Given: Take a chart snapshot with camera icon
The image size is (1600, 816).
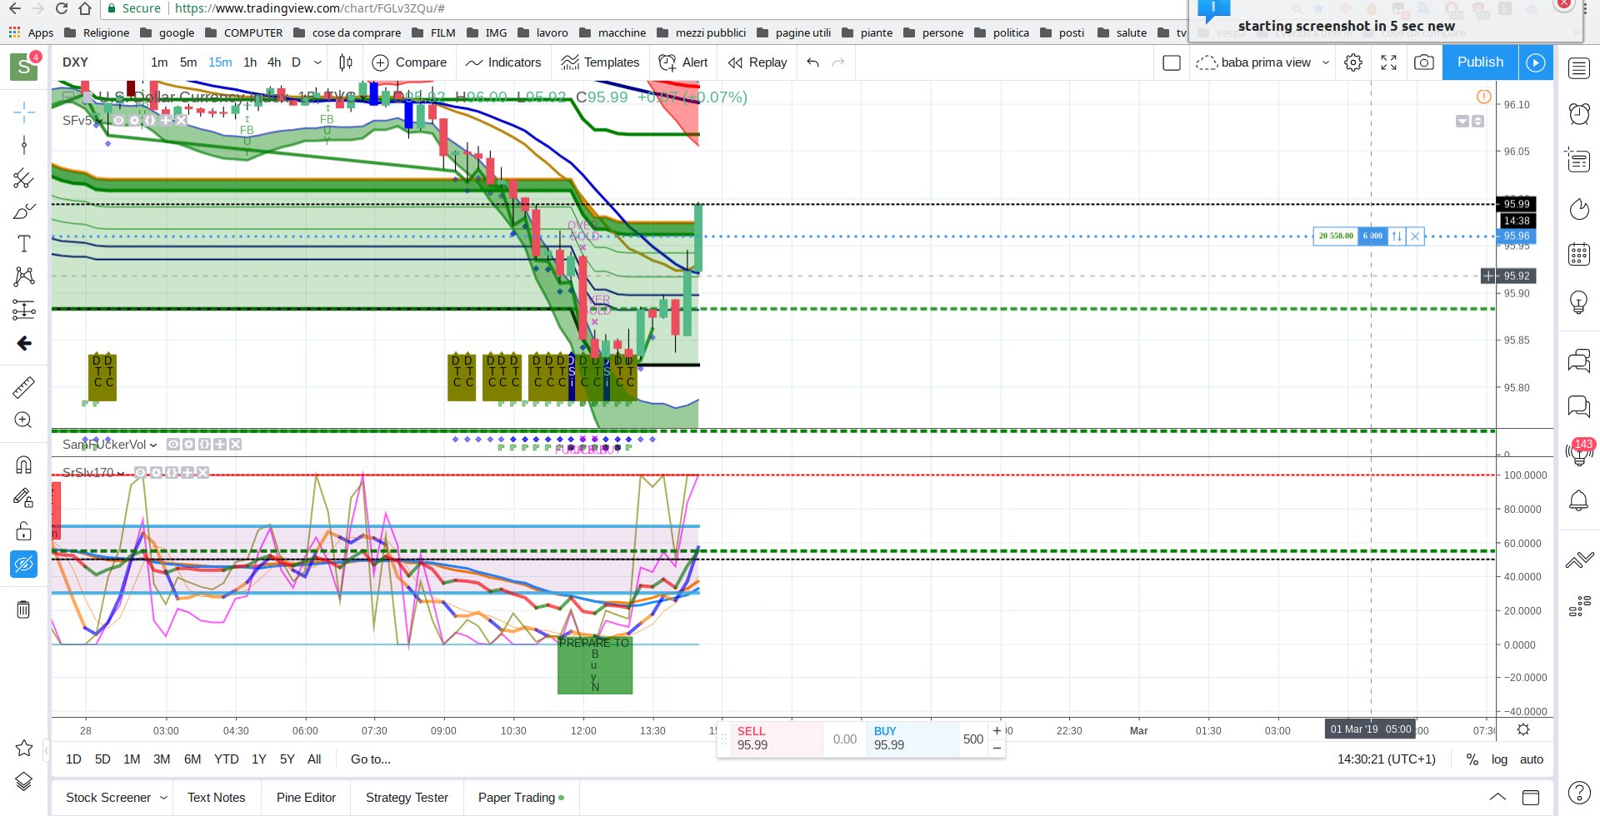Looking at the screenshot, I should 1424,62.
